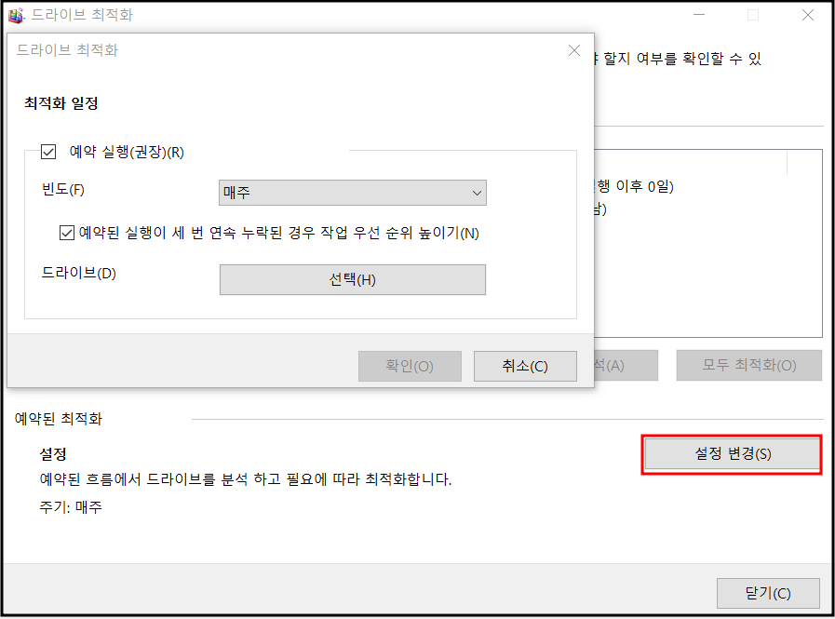835x619 pixels.
Task: Cancel the schedule dialog with 취소(C)
Action: click(x=526, y=365)
